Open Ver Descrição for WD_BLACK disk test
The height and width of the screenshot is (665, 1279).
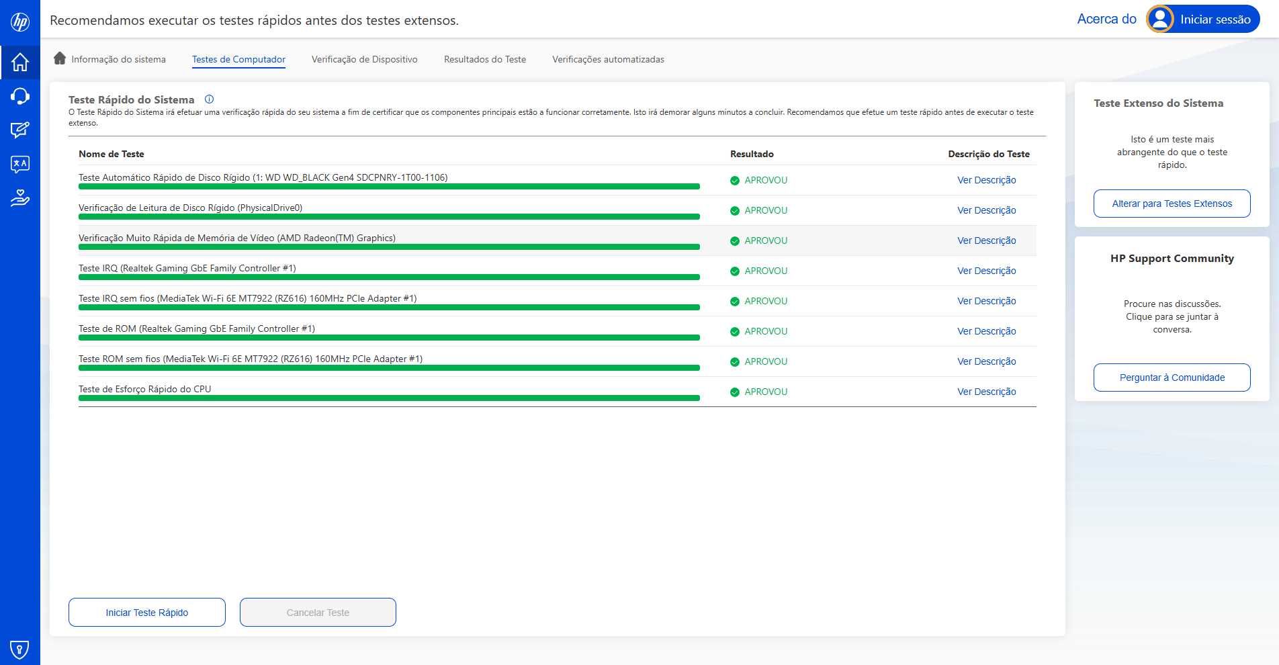[x=986, y=180]
